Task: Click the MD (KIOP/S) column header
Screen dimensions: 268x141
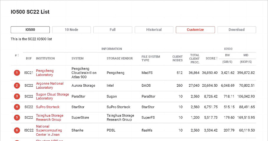Action: pyautogui.click(x=246, y=58)
